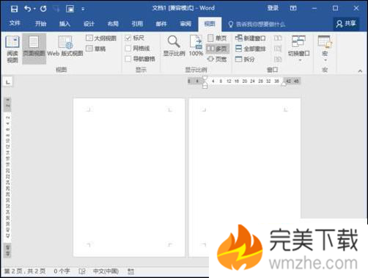368x278 pixels.
Task: Open the Insert ribbon tab
Action: click(x=65, y=23)
